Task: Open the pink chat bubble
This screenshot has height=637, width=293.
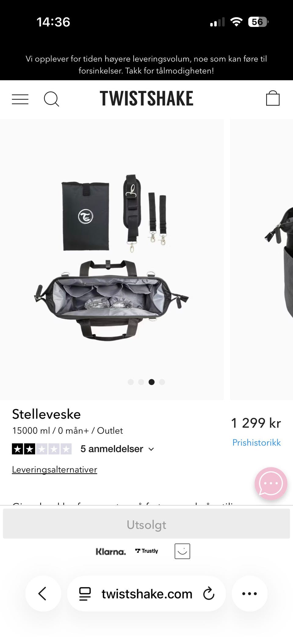Action: click(271, 483)
